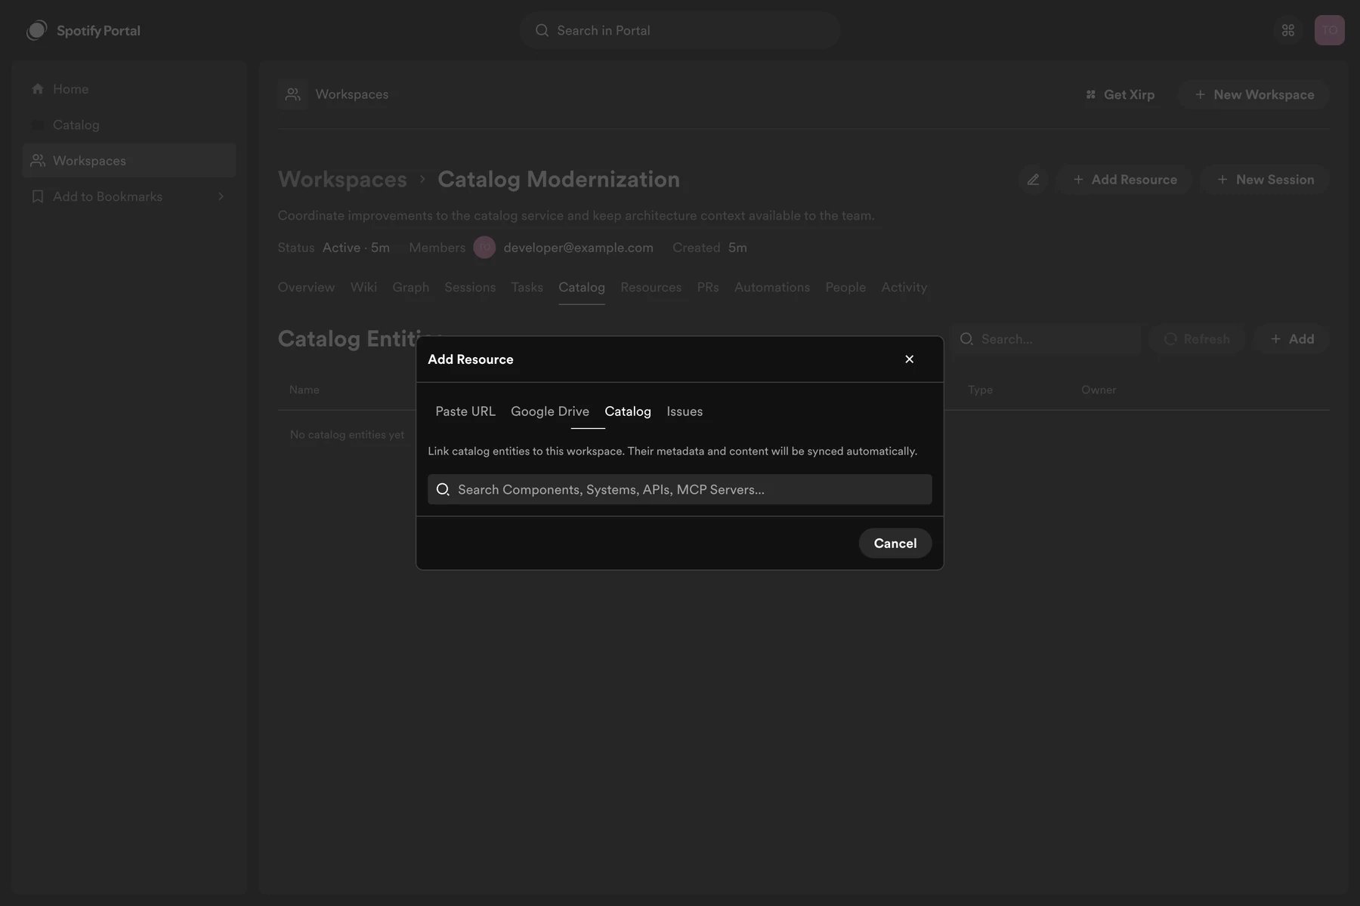Open the Catalog workspace tab

coord(582,288)
